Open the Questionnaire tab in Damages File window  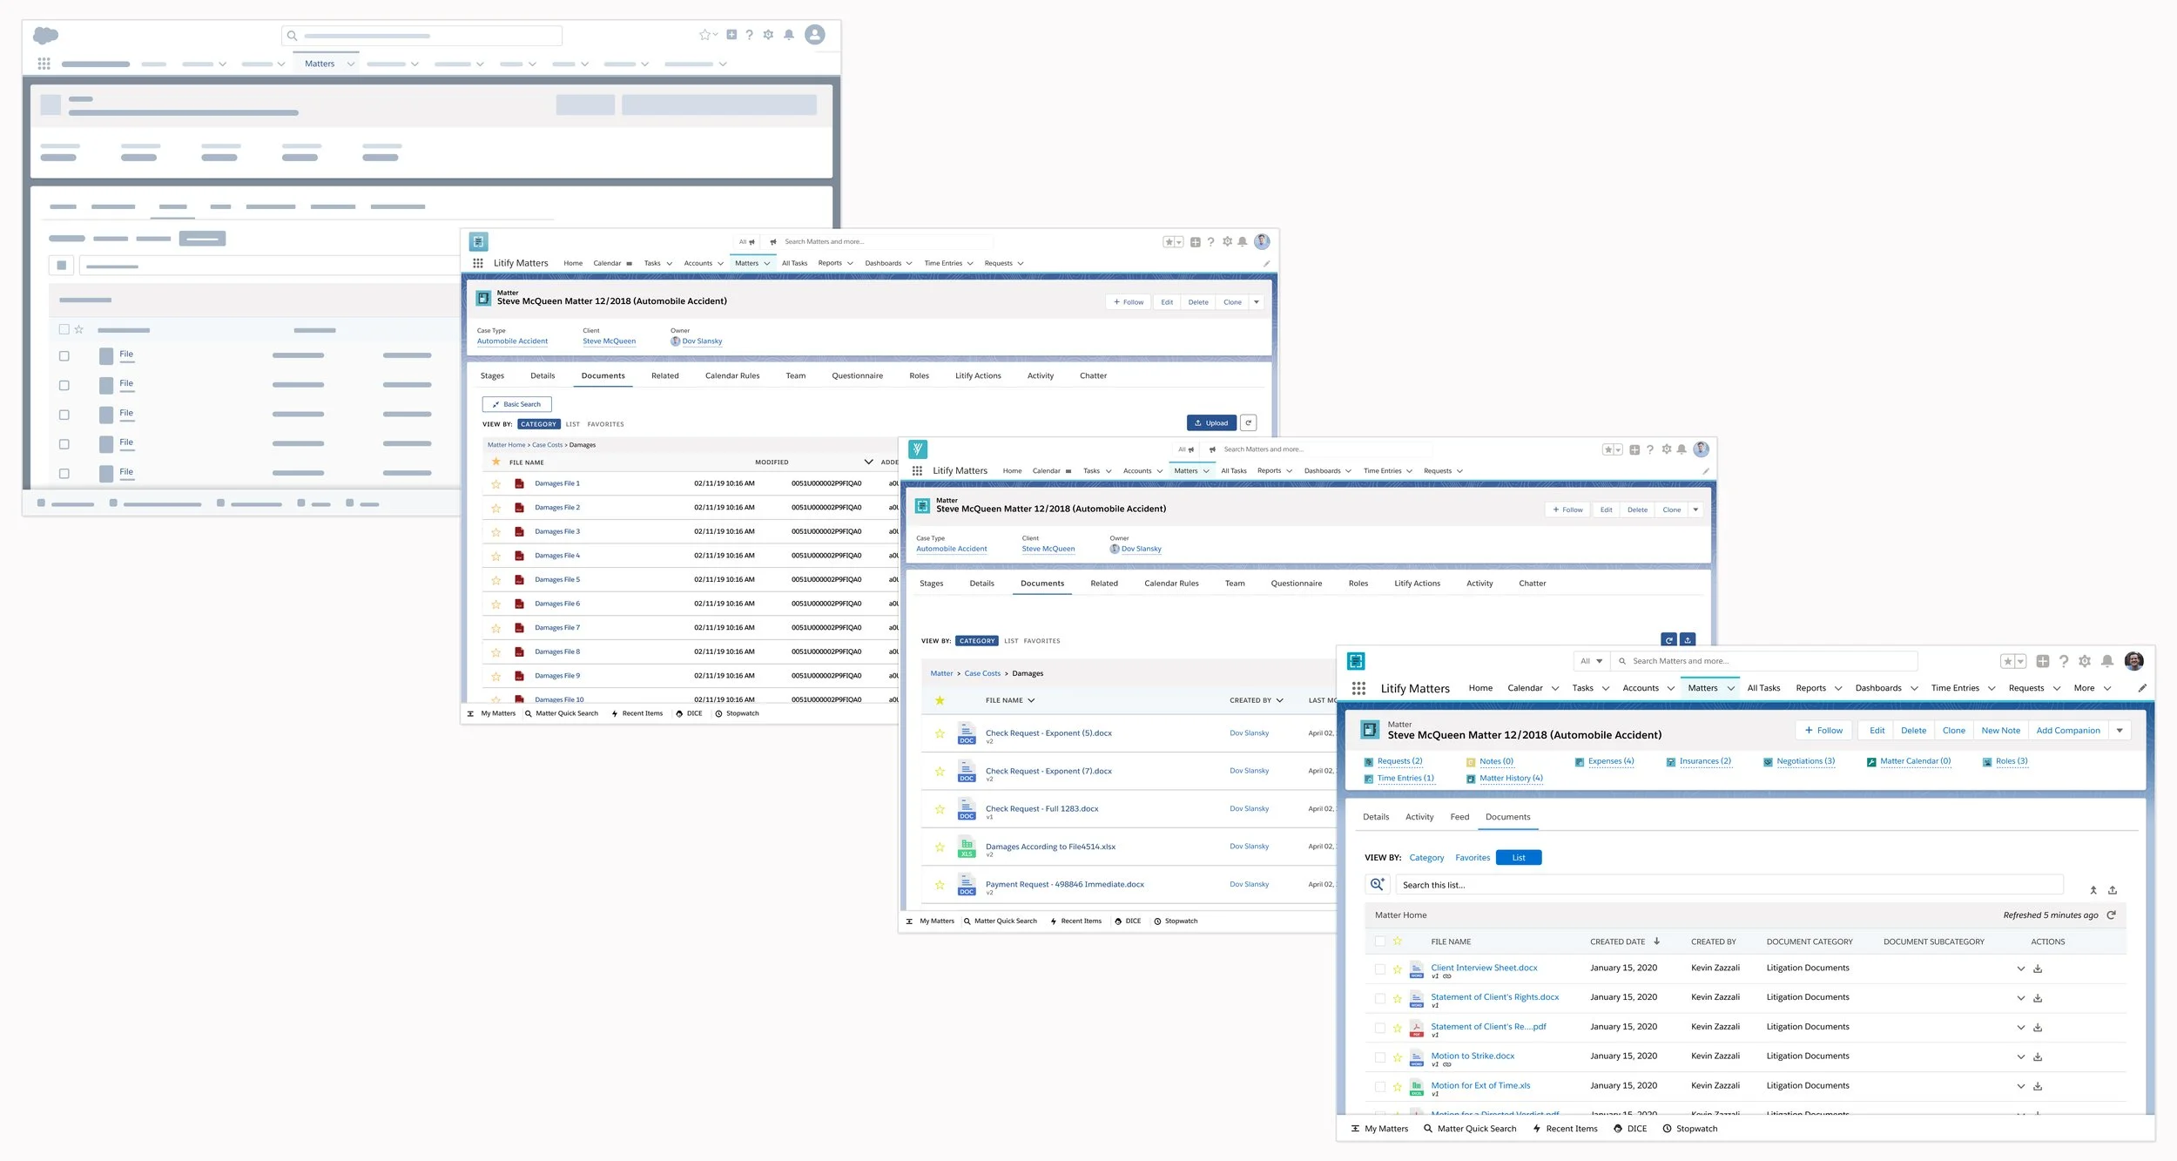(857, 376)
